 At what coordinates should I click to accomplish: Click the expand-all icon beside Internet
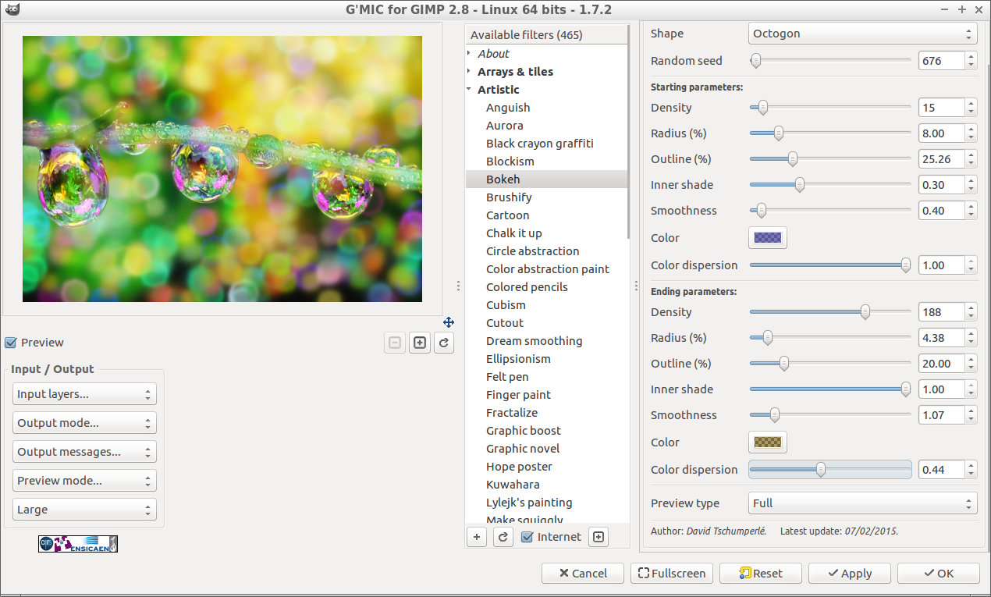coord(599,537)
